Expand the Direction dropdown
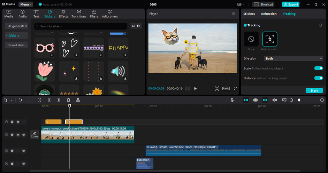The width and height of the screenshot is (328, 173). pyautogui.click(x=293, y=59)
